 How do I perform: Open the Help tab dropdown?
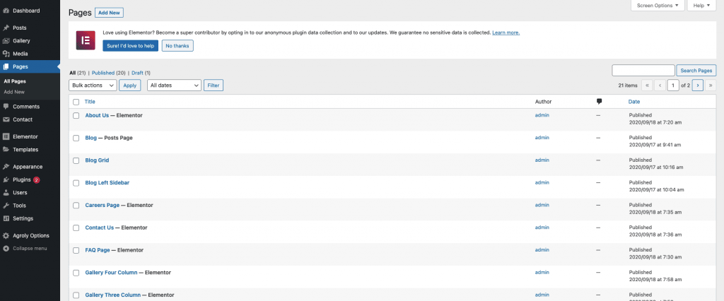tap(701, 6)
